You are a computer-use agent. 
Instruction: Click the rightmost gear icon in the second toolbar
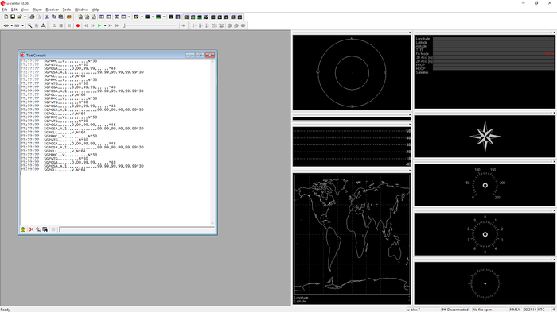click(x=243, y=25)
